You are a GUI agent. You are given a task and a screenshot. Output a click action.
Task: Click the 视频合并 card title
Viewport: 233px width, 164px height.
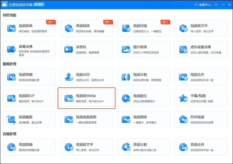point(197,75)
